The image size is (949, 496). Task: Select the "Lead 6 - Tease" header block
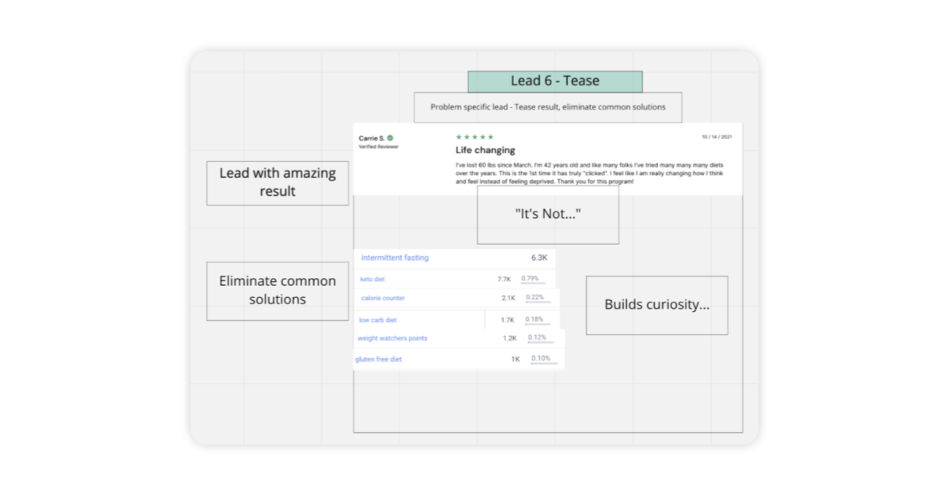click(x=557, y=81)
